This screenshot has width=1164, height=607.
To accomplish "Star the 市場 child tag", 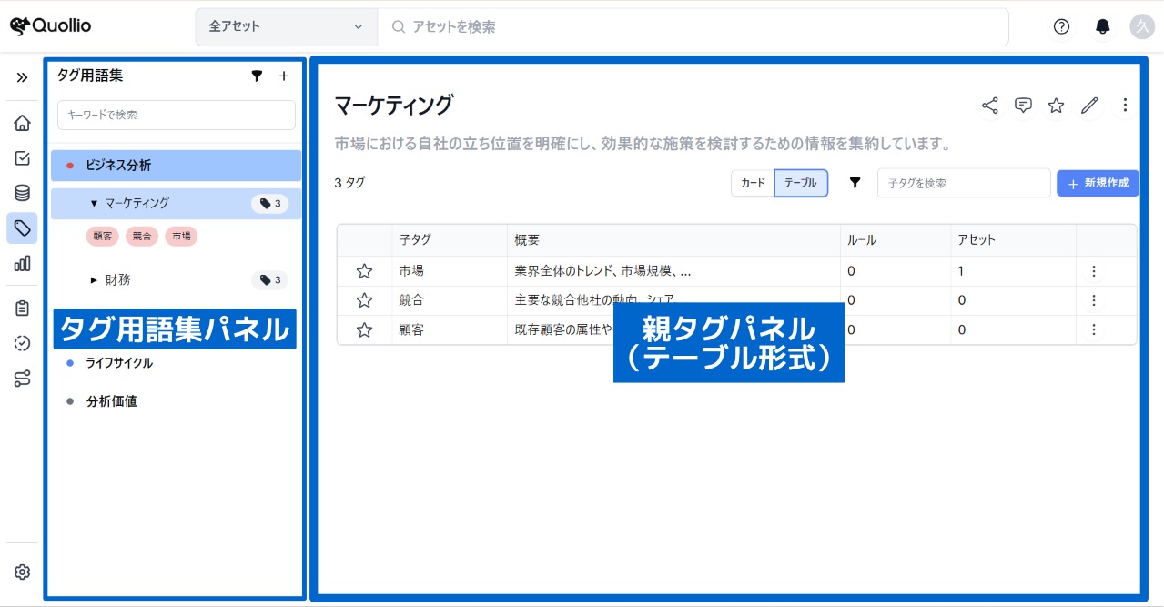I will point(364,271).
